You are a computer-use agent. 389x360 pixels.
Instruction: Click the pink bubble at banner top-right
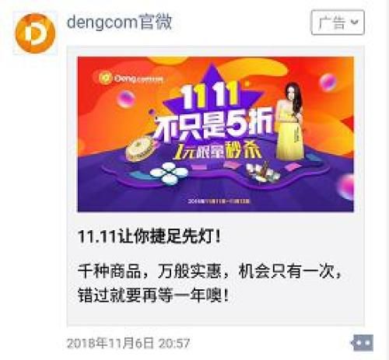coord(328,82)
